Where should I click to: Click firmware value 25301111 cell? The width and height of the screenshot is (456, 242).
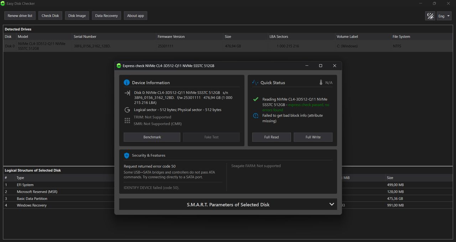click(x=166, y=46)
